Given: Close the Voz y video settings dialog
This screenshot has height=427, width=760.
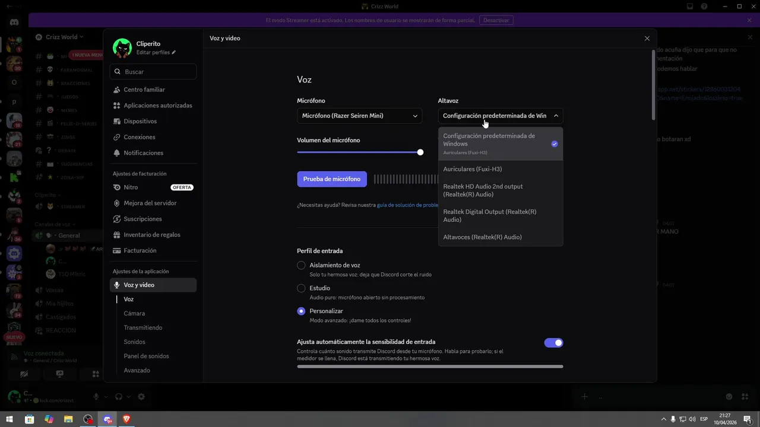Looking at the screenshot, I should (x=647, y=39).
